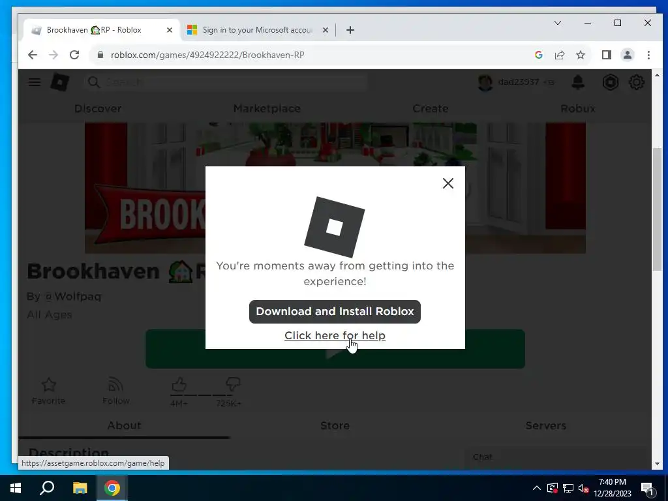The image size is (668, 501).
Task: Switch to the Store tab
Action: [335, 425]
